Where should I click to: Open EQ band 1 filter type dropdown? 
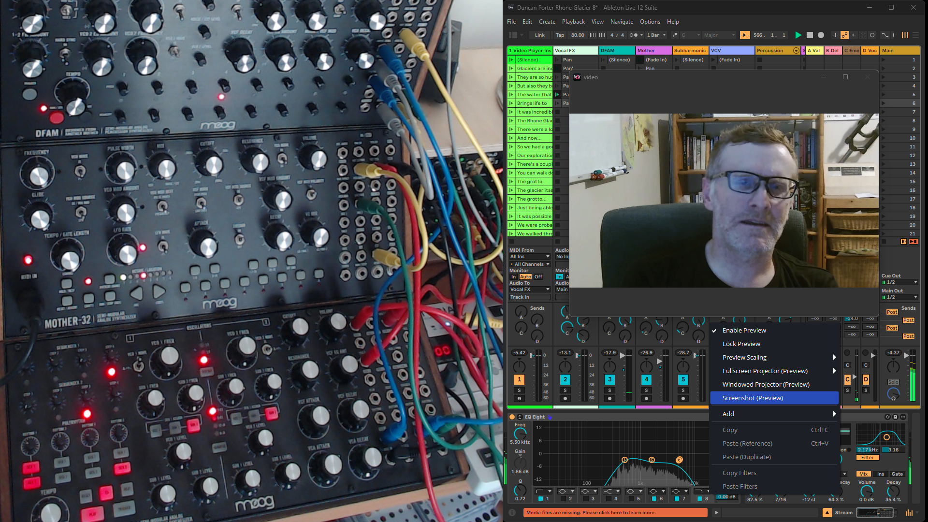tap(543, 492)
